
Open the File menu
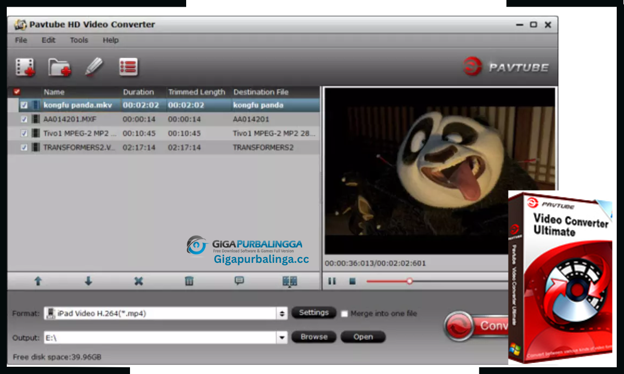tap(21, 40)
